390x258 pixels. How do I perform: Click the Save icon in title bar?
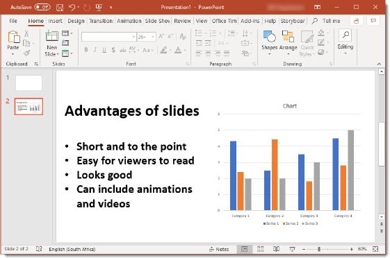(x=60, y=8)
